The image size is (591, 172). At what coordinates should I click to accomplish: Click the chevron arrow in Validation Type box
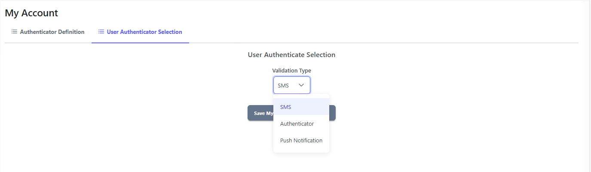click(301, 85)
